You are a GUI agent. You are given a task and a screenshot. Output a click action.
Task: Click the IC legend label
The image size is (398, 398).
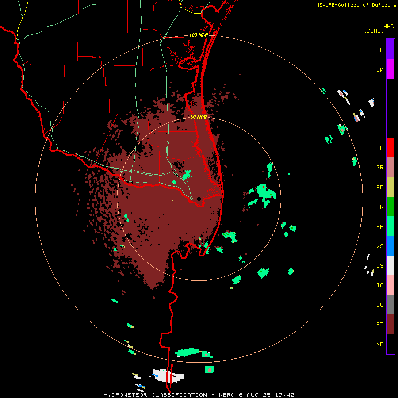(x=379, y=286)
